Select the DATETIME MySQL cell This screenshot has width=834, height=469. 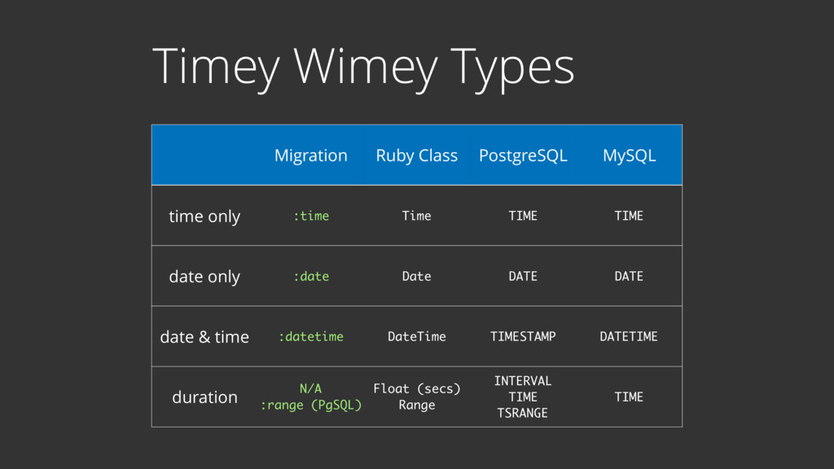click(629, 336)
